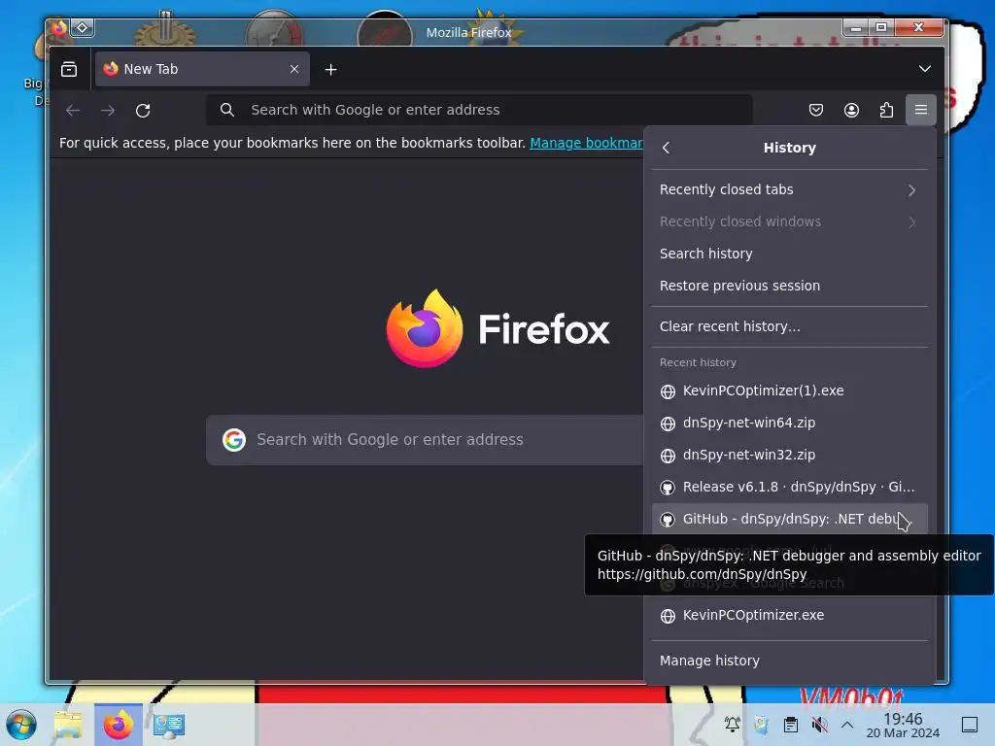Image resolution: width=995 pixels, height=746 pixels.
Task: Toggle the muted volume tray icon
Action: coord(819,724)
